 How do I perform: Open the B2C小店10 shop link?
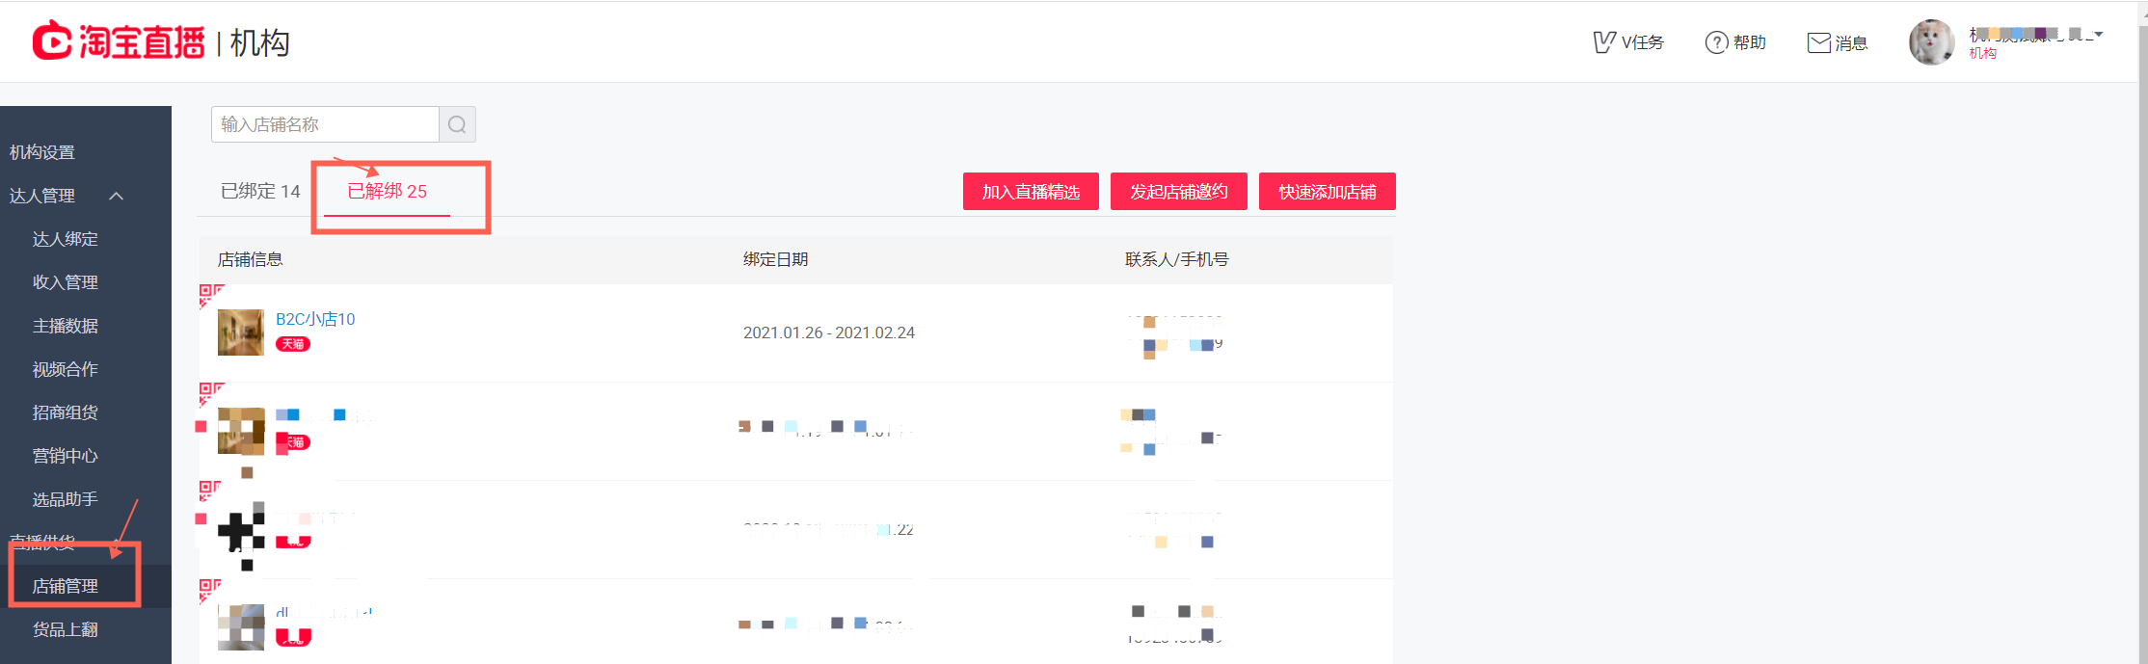pyautogui.click(x=315, y=319)
